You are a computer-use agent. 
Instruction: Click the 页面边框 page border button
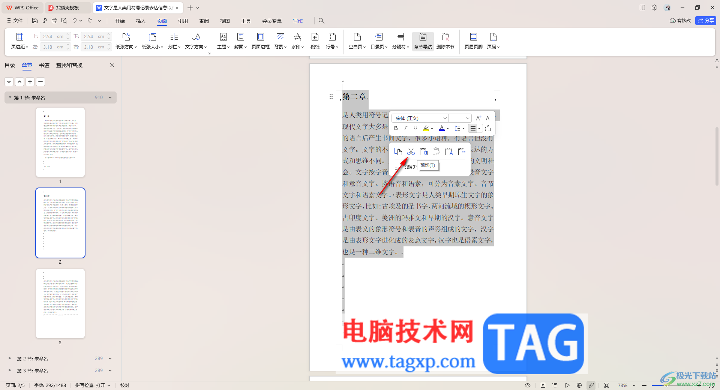coord(260,41)
